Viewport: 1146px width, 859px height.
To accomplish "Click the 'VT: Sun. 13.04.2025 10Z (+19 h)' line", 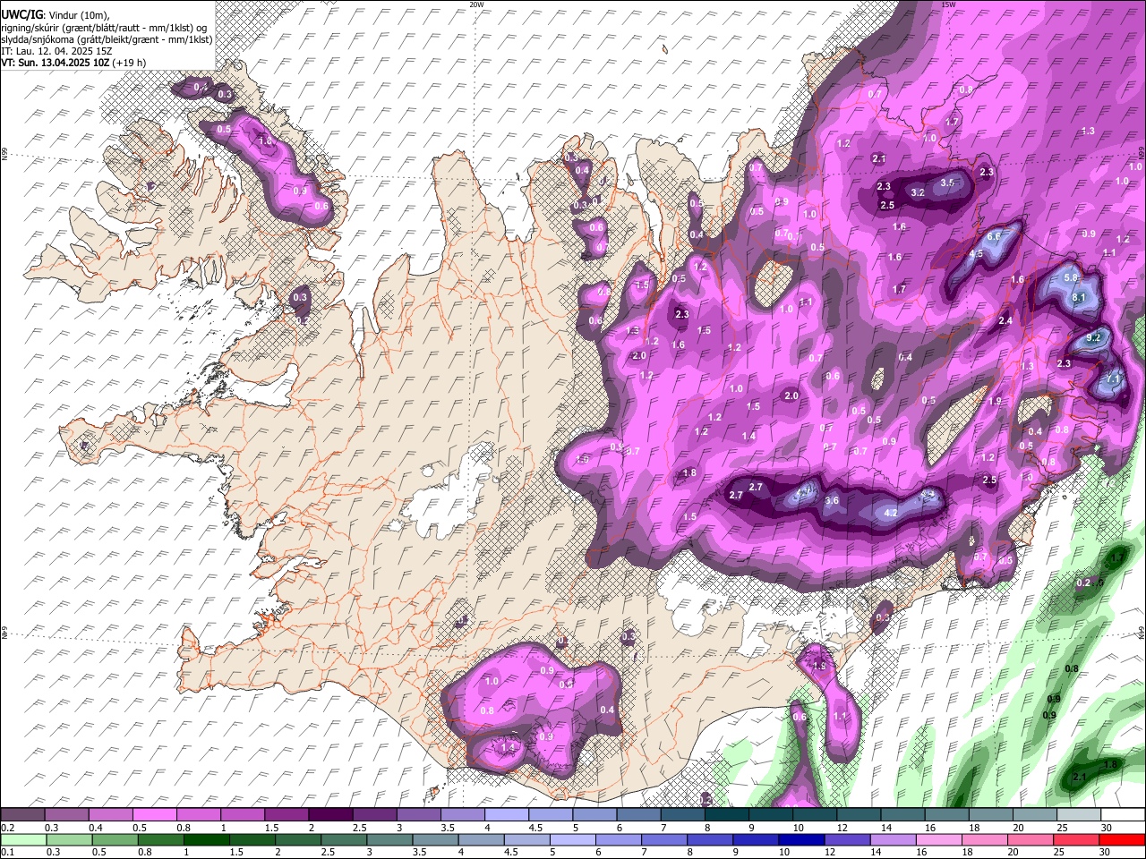I will [73, 63].
